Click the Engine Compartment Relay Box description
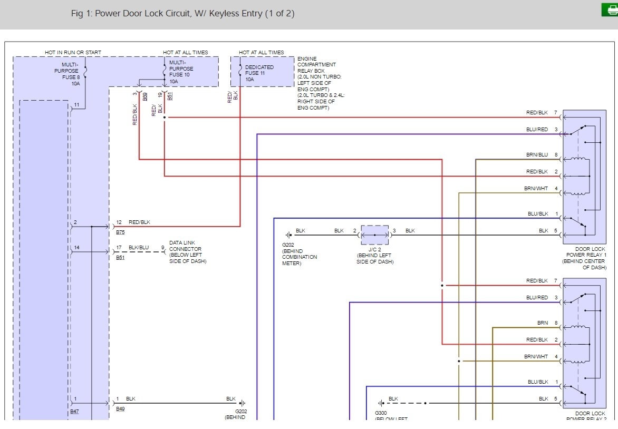Image resolution: width=618 pixels, height=429 pixels. click(x=319, y=83)
